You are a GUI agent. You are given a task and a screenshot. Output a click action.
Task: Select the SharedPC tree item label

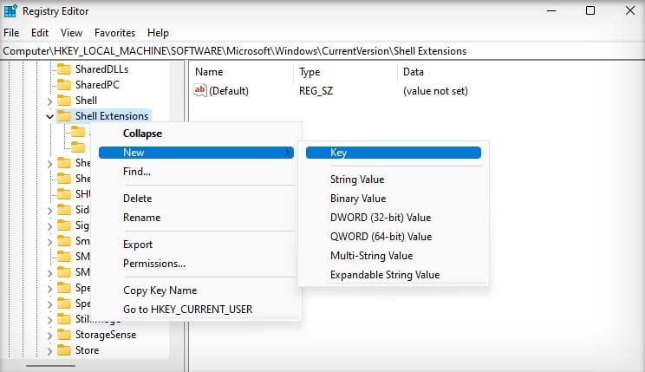(97, 85)
